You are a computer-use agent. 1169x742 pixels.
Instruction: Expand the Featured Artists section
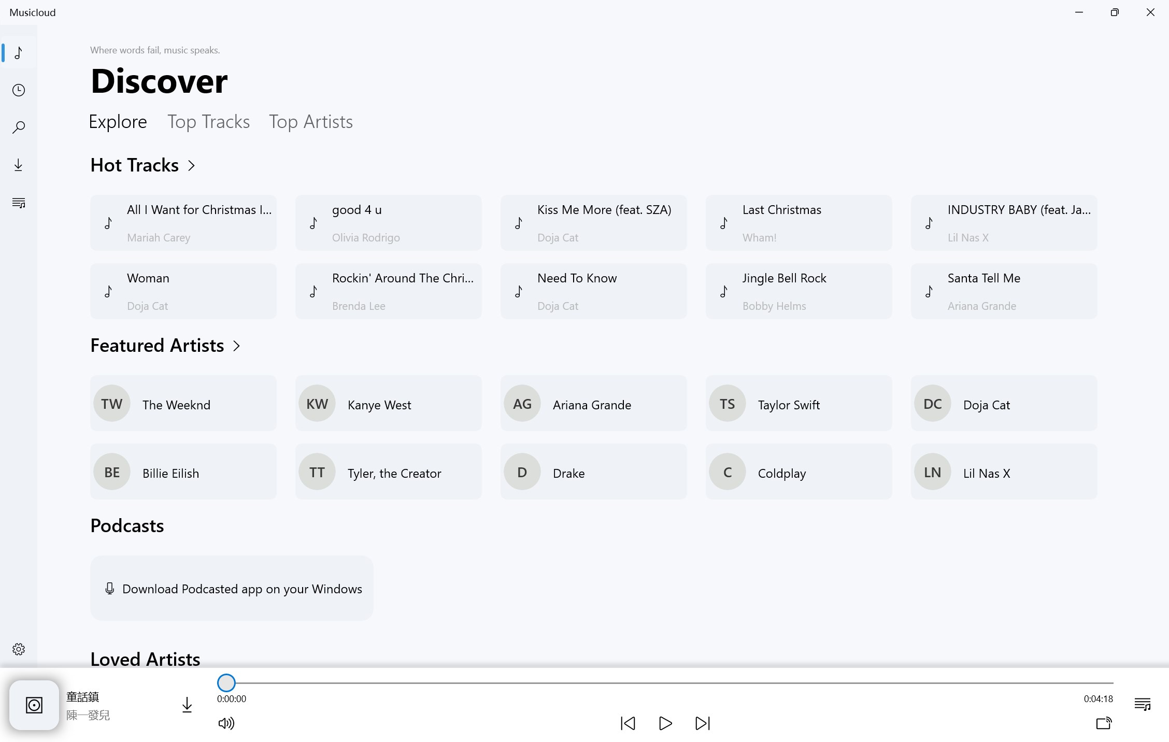coord(236,346)
